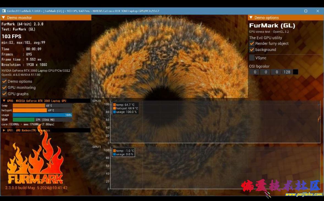324x201 pixels.
Task: Click the hotspot legend marker in GPU 0 graph
Action: pyautogui.click(x=114, y=108)
